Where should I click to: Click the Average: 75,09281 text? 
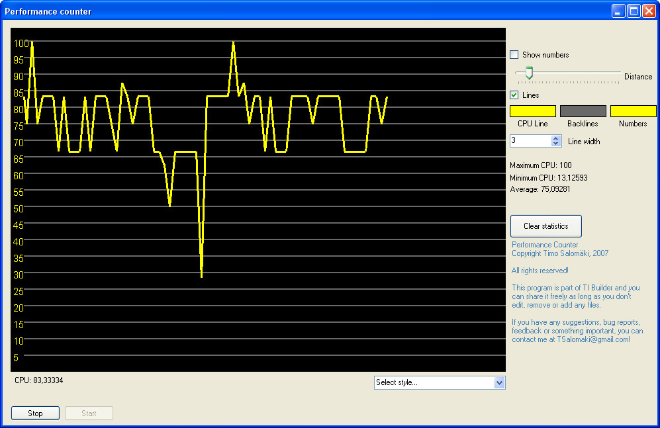(540, 189)
